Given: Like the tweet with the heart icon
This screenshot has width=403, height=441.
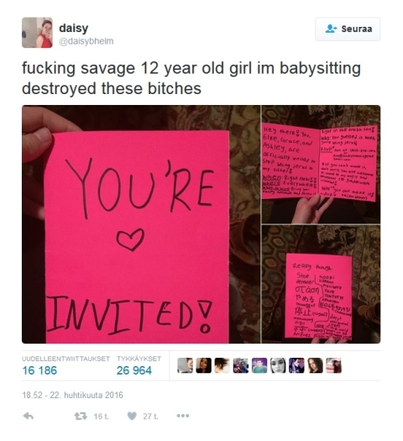Looking at the screenshot, I should tap(132, 416).
